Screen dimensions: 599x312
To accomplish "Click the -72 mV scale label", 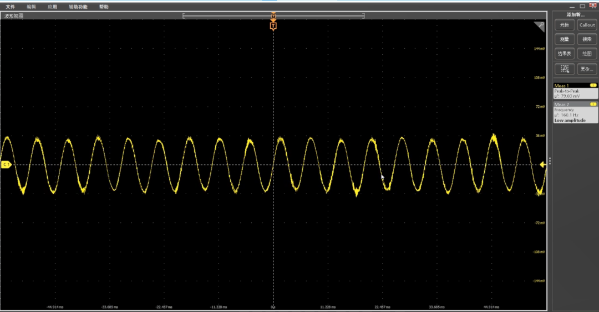I will point(540,223).
